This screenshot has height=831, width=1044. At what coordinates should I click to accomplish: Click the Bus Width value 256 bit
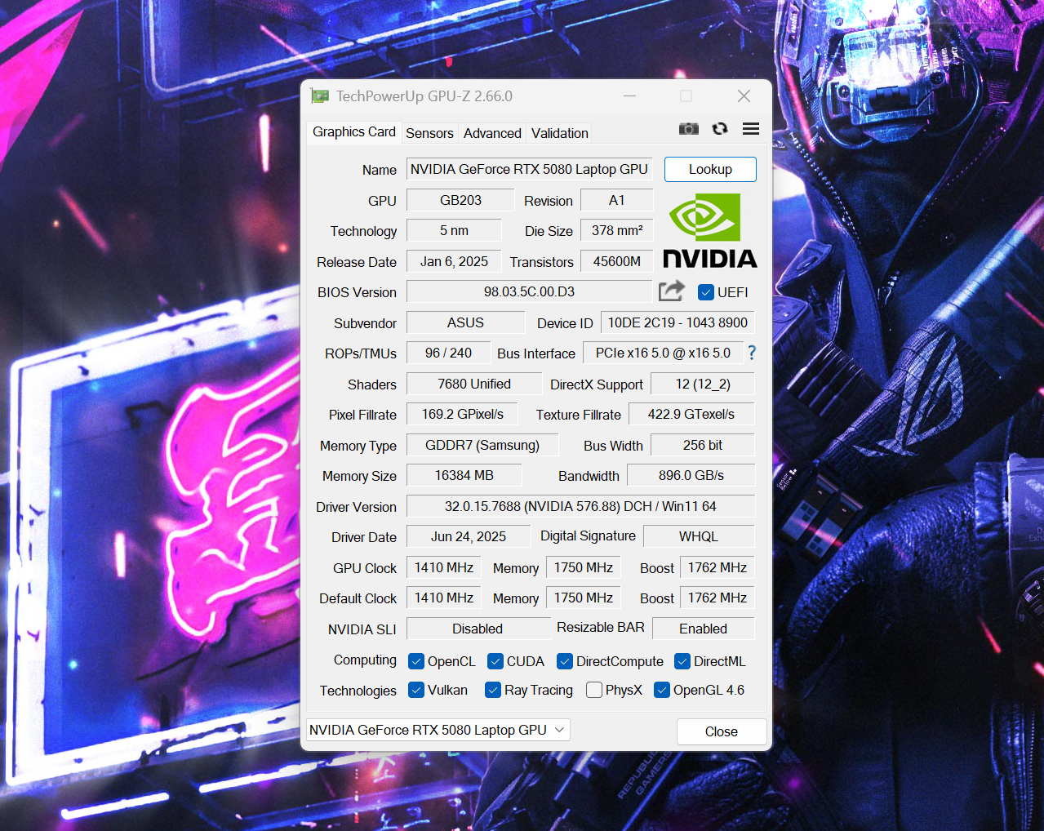[x=703, y=445]
